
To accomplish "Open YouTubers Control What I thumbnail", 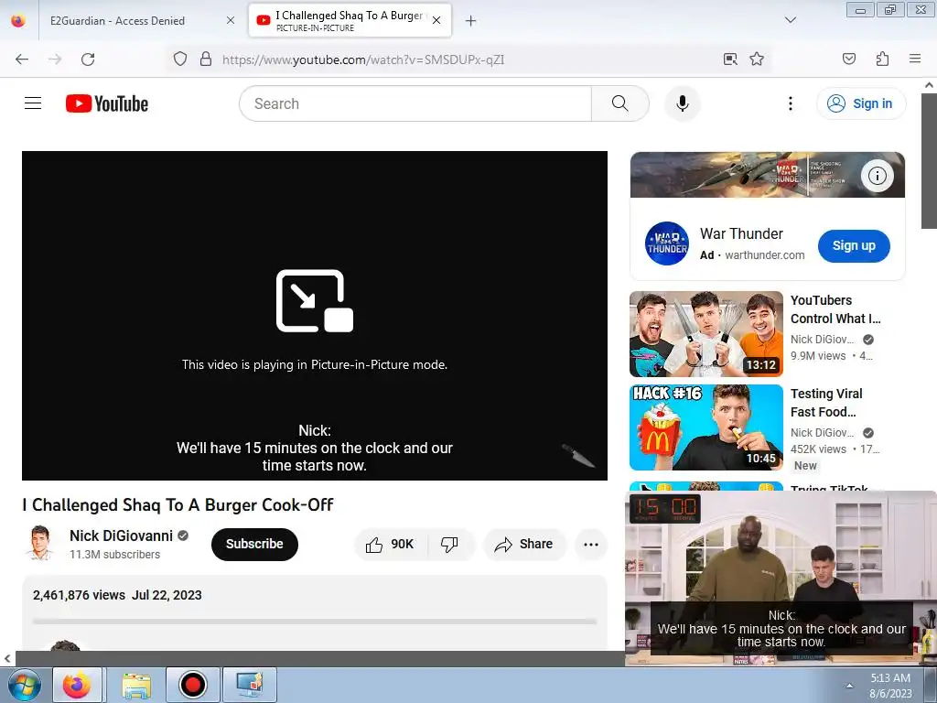I will 706,334.
